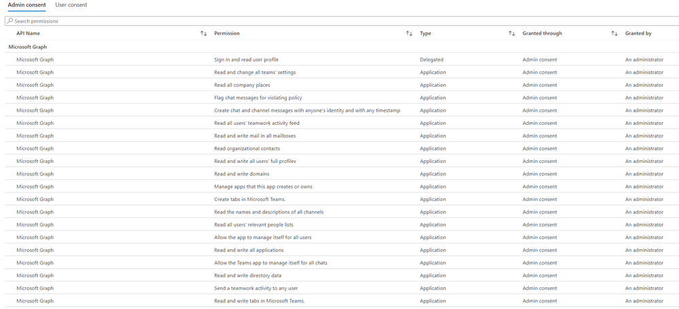The width and height of the screenshot is (679, 309).
Task: Open 'Read and write directory data' permission
Action: click(247, 276)
